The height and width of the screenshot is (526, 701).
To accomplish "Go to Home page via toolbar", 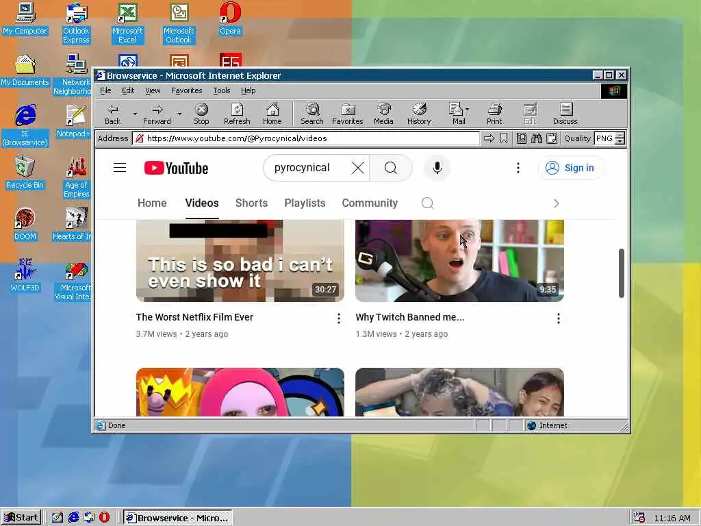I will 272,114.
